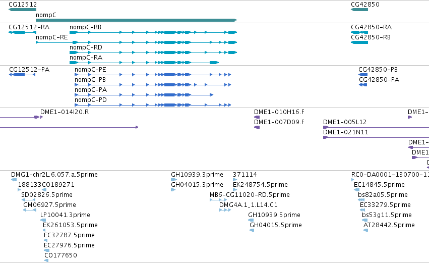Image resolution: width=429 pixels, height=263 pixels.
Task: Click the bs53g11.5prime EST label
Action: 387,215
